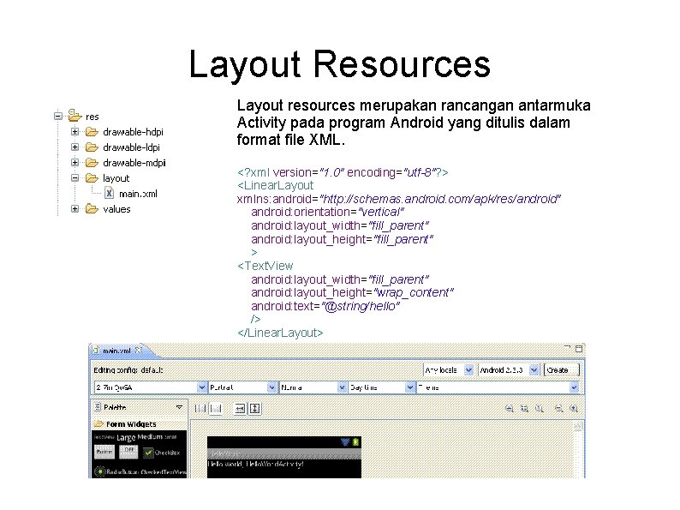Pick the CheckedTextView palette widget
Image resolution: width=680 pixels, height=510 pixels.
point(163,471)
